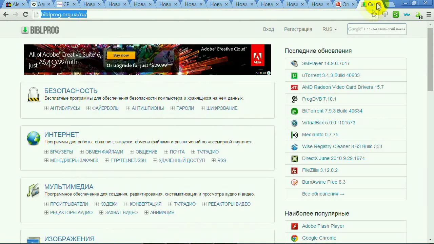Click Adobe Flash Player icon

(294, 226)
